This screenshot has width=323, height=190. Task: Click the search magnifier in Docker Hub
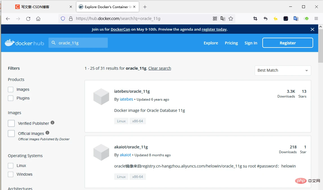(x=54, y=43)
